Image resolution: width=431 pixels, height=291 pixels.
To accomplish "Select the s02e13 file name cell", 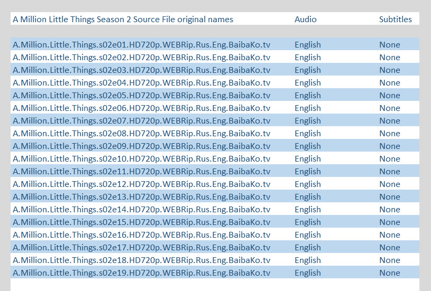I will (142, 196).
